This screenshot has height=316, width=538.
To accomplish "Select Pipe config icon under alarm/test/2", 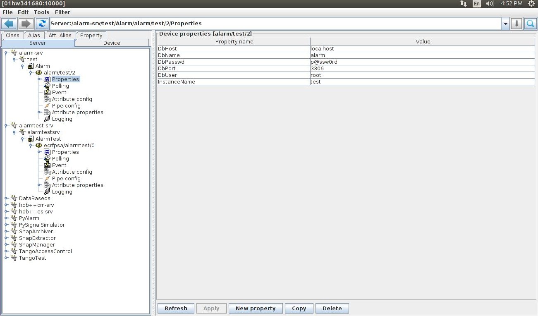I will (x=47, y=106).
